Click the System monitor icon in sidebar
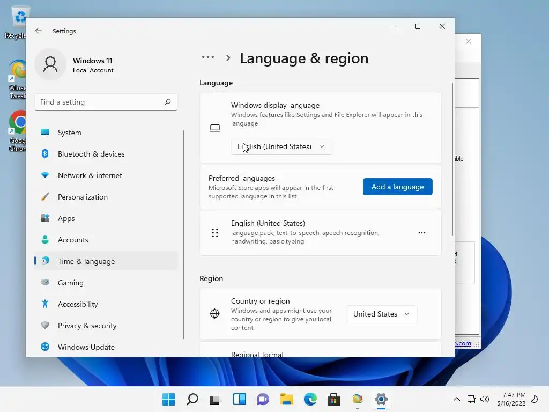The height and width of the screenshot is (412, 549). [45, 132]
